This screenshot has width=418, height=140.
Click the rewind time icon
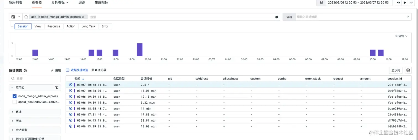pyautogui.click(x=398, y=2)
